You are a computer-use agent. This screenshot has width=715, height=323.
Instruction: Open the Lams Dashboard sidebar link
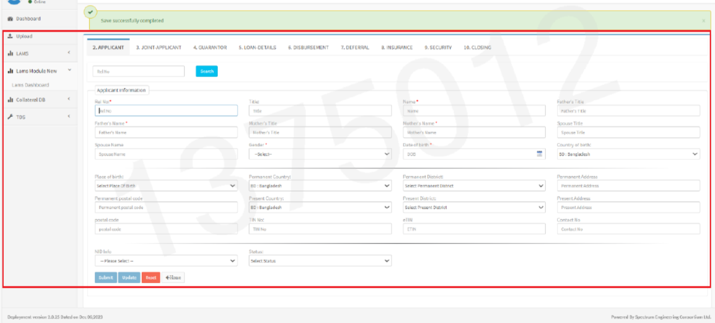click(x=30, y=85)
